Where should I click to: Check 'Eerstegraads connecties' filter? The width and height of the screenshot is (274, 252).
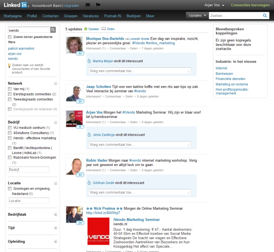tap(10, 94)
